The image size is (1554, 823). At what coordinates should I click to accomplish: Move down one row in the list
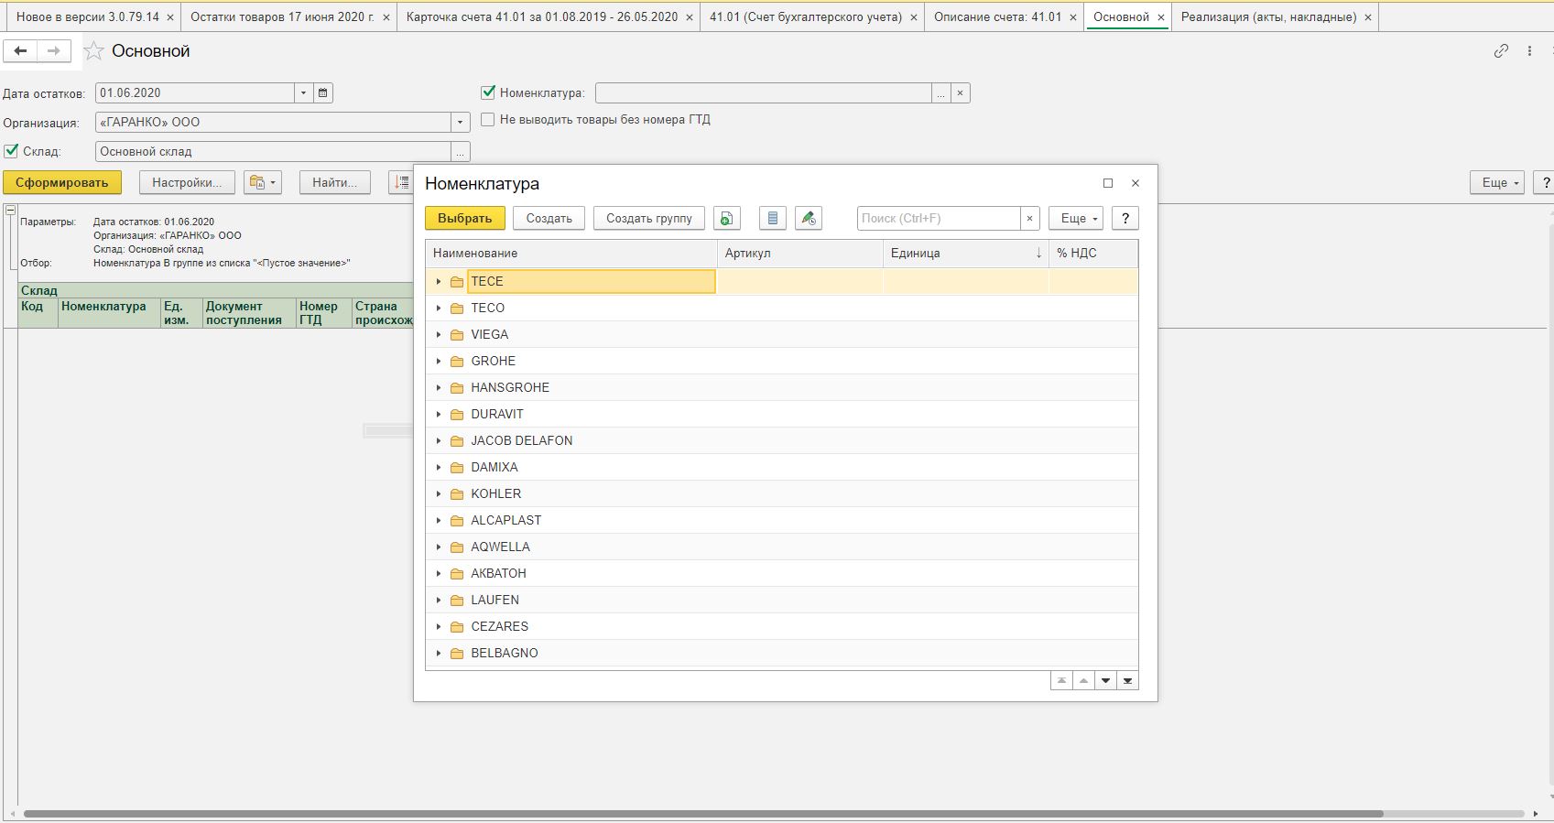pos(1105,680)
